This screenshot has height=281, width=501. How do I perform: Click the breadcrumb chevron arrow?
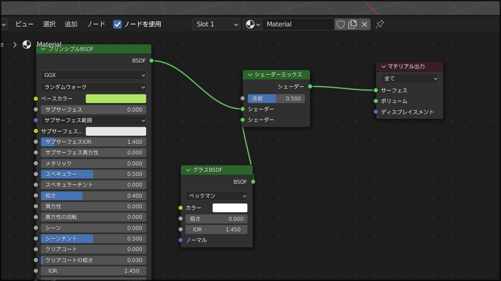click(x=14, y=45)
